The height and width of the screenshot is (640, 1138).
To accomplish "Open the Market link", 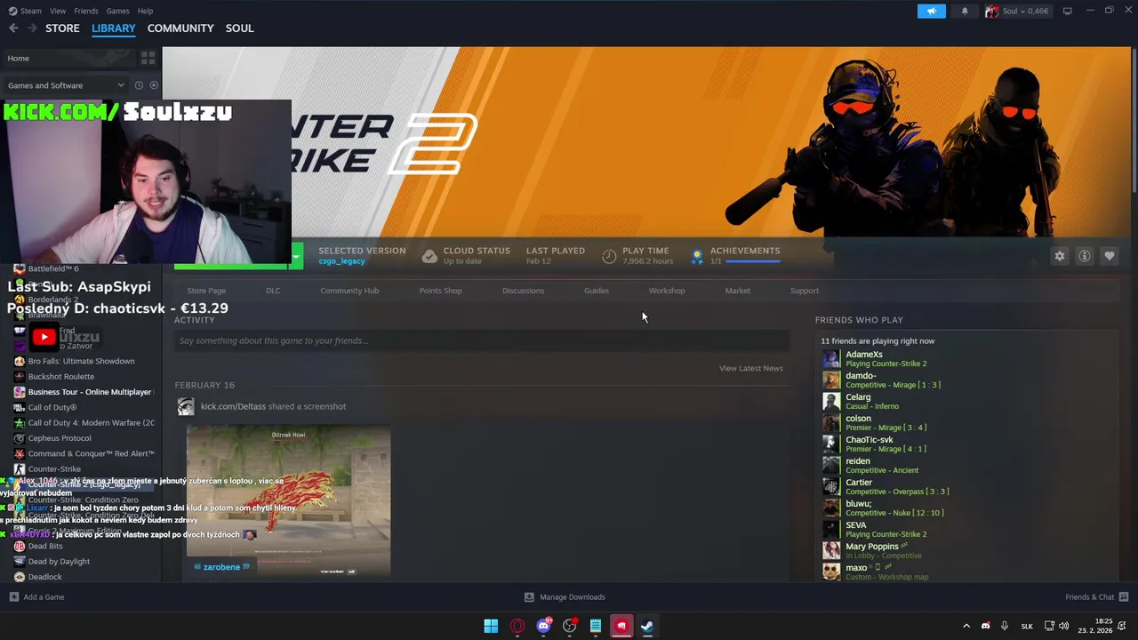I will (x=737, y=291).
